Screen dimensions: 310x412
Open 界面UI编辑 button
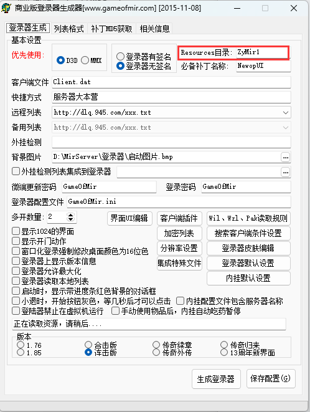tap(129, 218)
